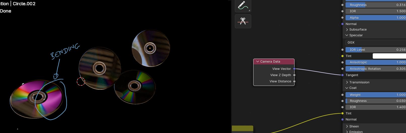Click the top Roughness input socket

coord(343,5)
